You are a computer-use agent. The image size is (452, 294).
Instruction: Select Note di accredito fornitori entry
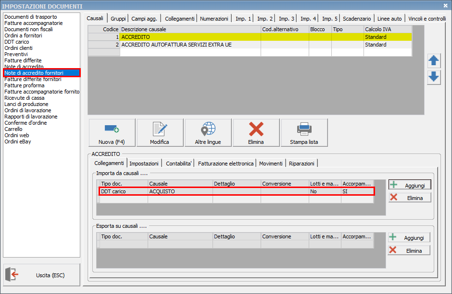tap(42, 73)
